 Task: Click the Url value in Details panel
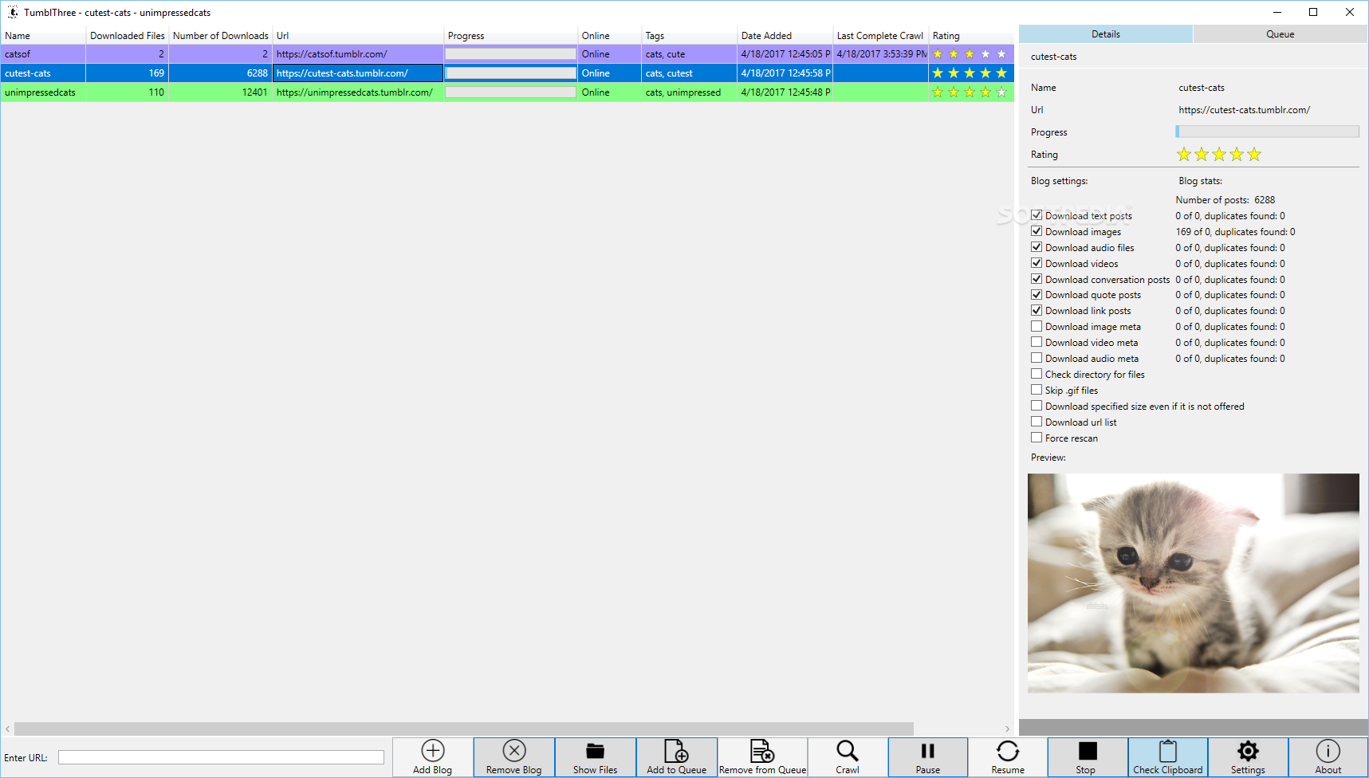tap(1245, 110)
